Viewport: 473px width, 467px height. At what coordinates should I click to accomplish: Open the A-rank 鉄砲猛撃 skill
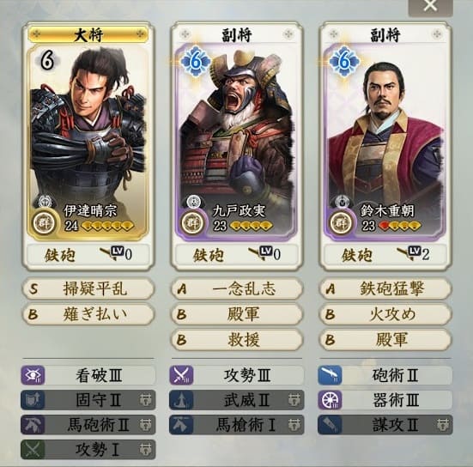[385, 288]
